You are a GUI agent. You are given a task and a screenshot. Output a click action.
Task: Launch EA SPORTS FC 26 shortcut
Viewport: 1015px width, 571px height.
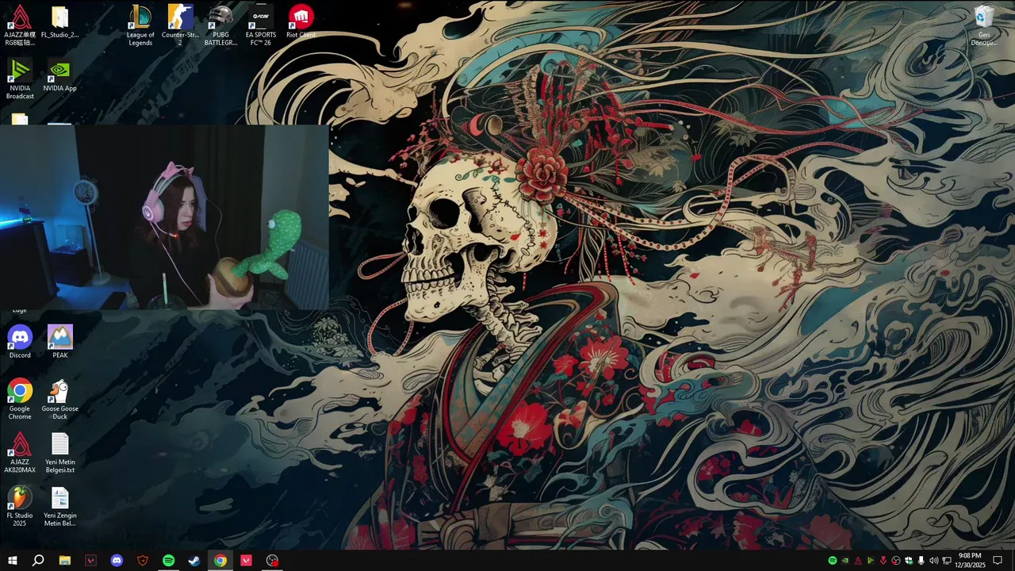260,25
